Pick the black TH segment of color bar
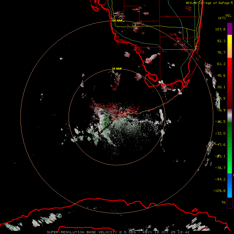This screenshot has height=234, width=234. pyautogui.click(x=230, y=203)
